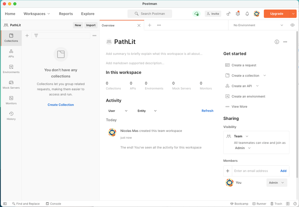Open the Capture requests tool
299x207 pixels.
(228, 14)
